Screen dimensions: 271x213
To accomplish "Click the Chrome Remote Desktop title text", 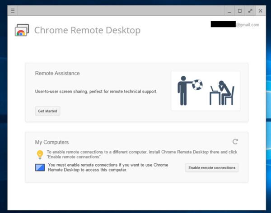I will [x=87, y=30].
